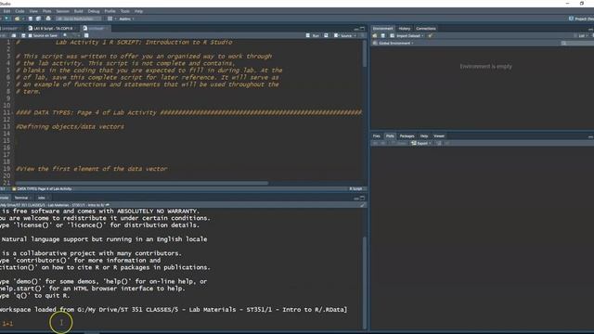Select the active script tab next to TA COPY
This screenshot has width=594, height=334.
coord(96,29)
